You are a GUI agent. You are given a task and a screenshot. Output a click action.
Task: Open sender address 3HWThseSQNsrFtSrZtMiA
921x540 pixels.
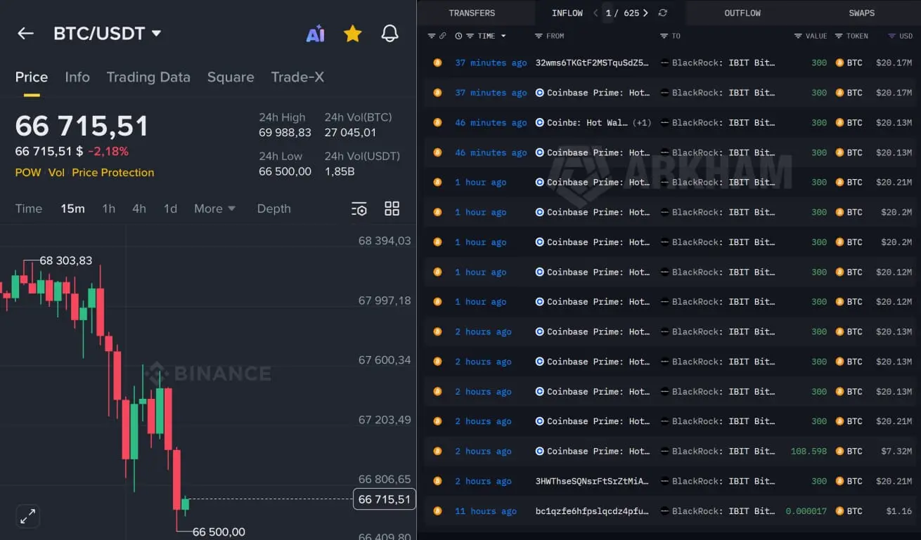[592, 482]
